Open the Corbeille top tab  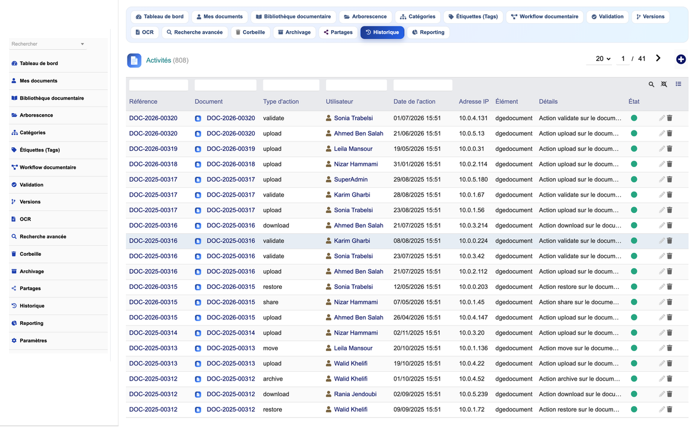click(250, 32)
